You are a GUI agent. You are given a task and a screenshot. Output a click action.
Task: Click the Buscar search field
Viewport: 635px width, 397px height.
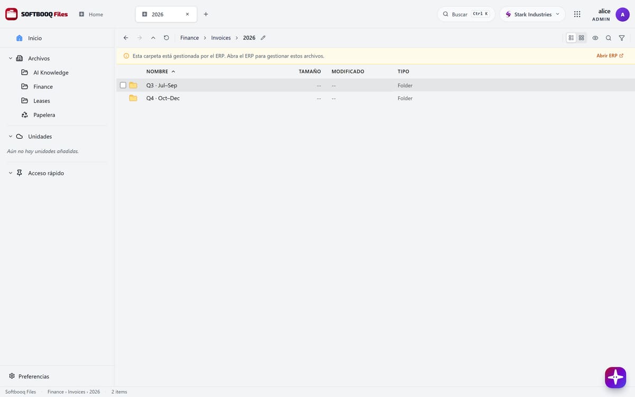coord(466,14)
